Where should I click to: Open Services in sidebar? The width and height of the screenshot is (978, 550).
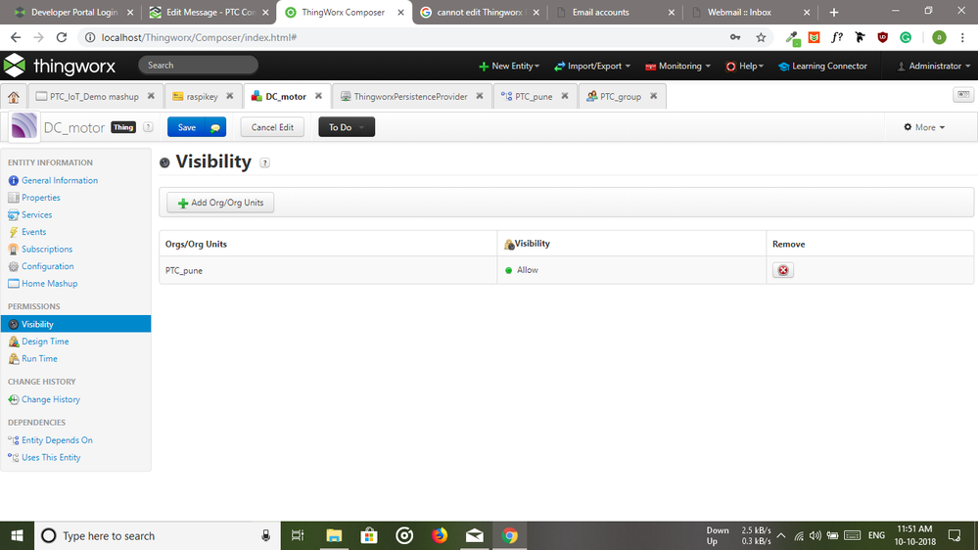(x=36, y=214)
